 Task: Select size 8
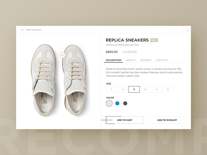pos(123,89)
